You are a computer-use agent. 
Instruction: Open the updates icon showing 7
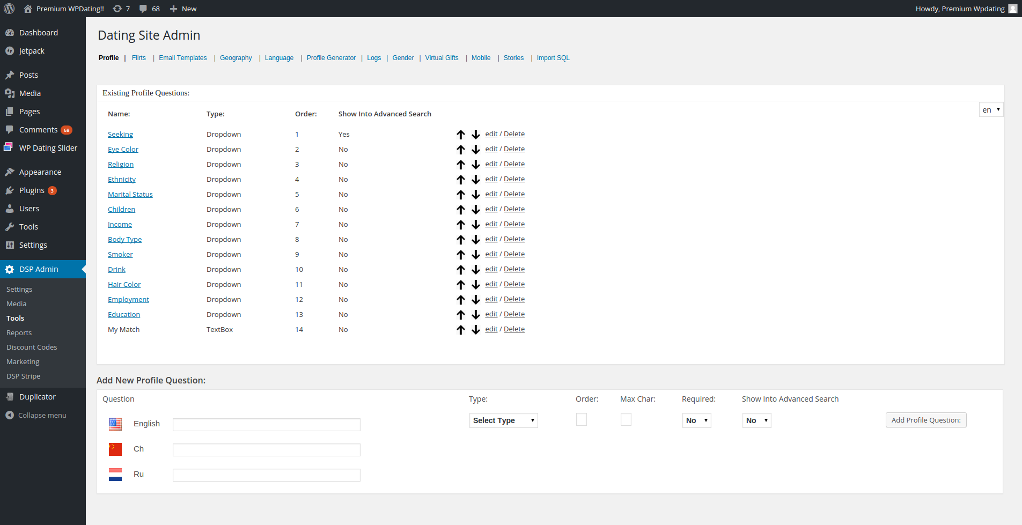tap(121, 9)
